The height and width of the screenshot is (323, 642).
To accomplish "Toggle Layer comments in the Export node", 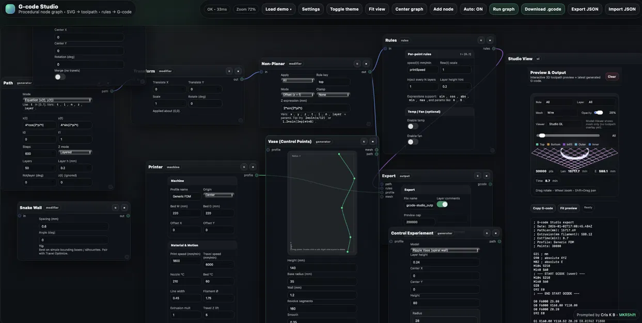I will [442, 203].
